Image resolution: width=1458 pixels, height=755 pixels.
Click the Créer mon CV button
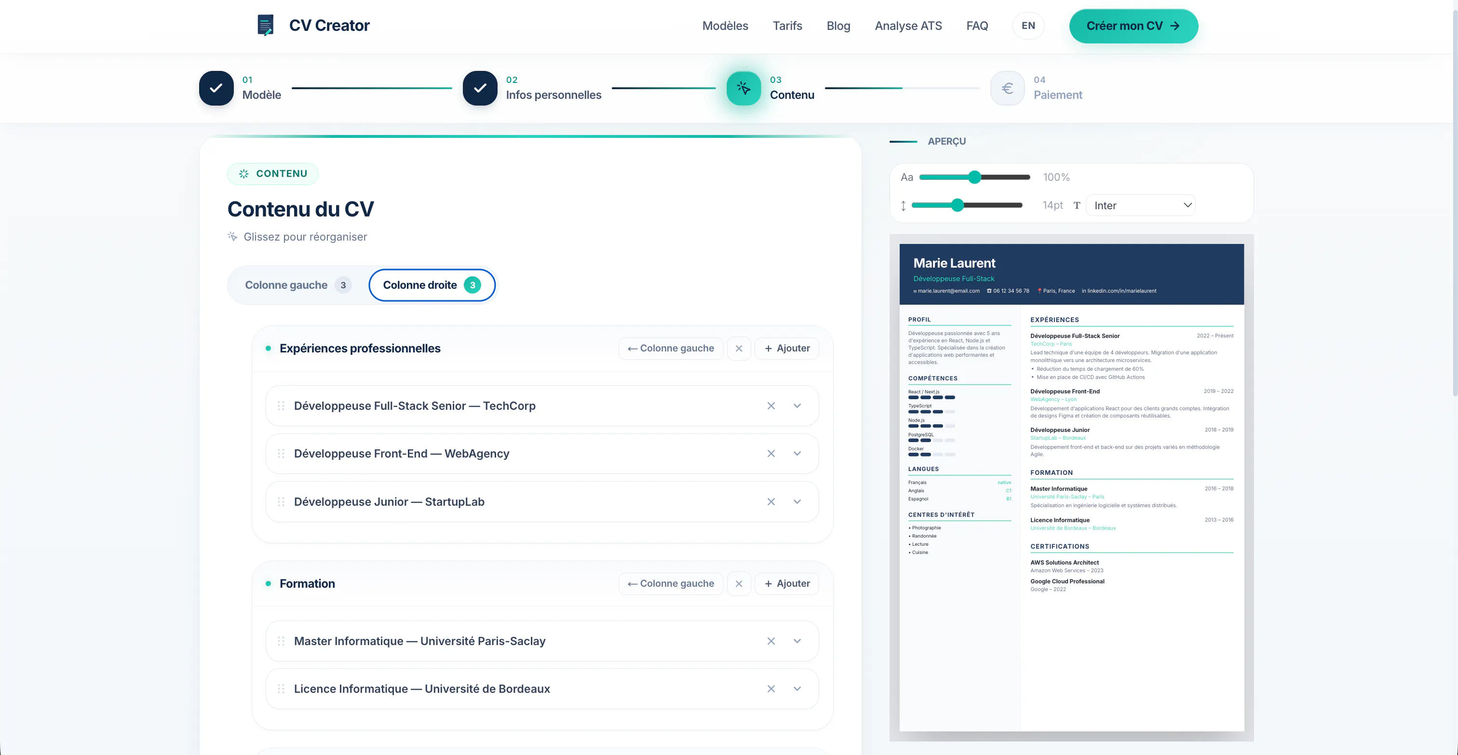[1133, 26]
